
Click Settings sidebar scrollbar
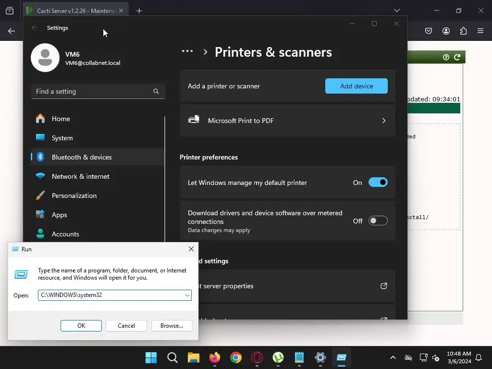pyautogui.click(x=164, y=179)
